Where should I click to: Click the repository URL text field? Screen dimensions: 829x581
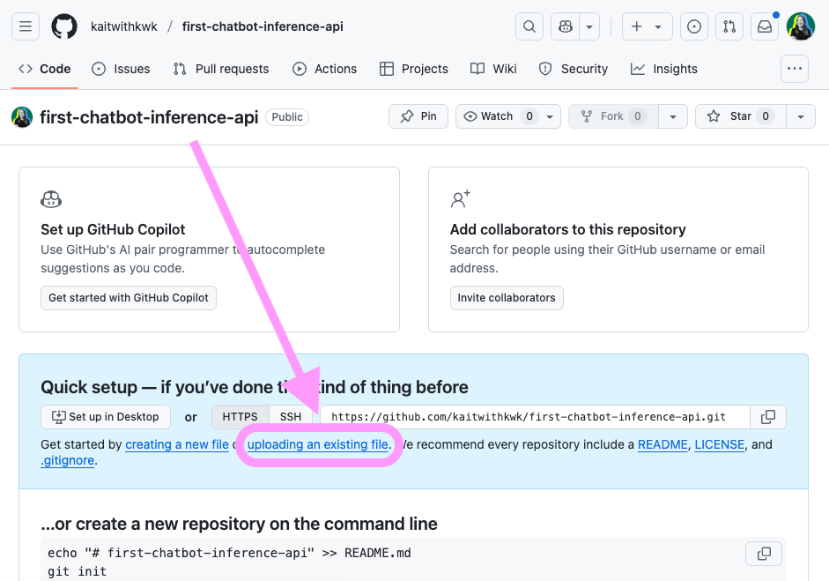tap(535, 417)
